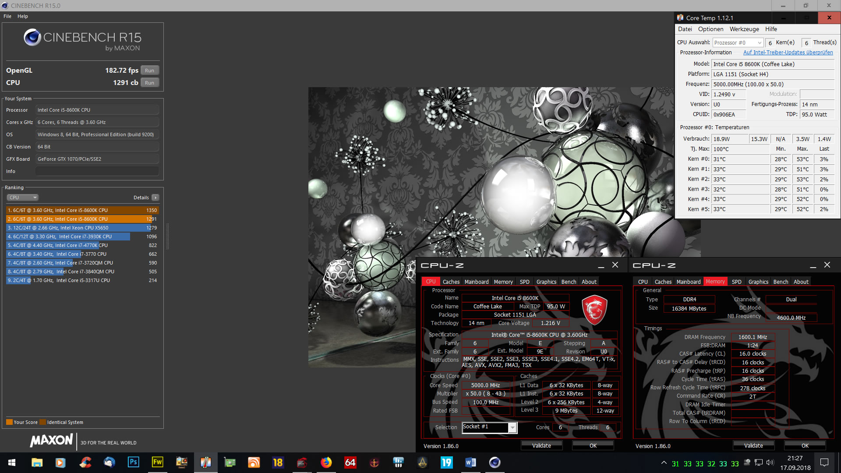Run the OpenGL benchmark
841x473 pixels.
tap(150, 71)
